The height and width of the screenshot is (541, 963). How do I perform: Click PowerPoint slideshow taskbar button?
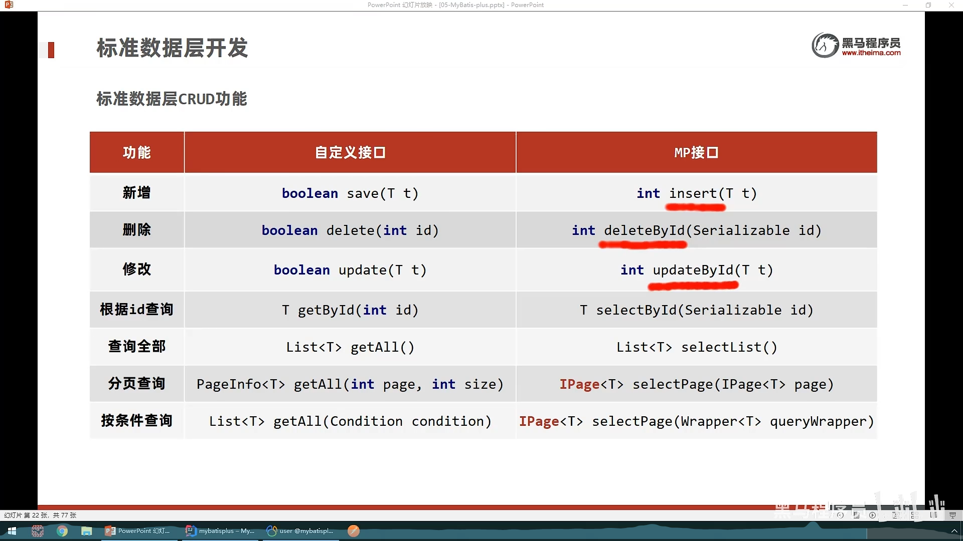[x=138, y=531]
